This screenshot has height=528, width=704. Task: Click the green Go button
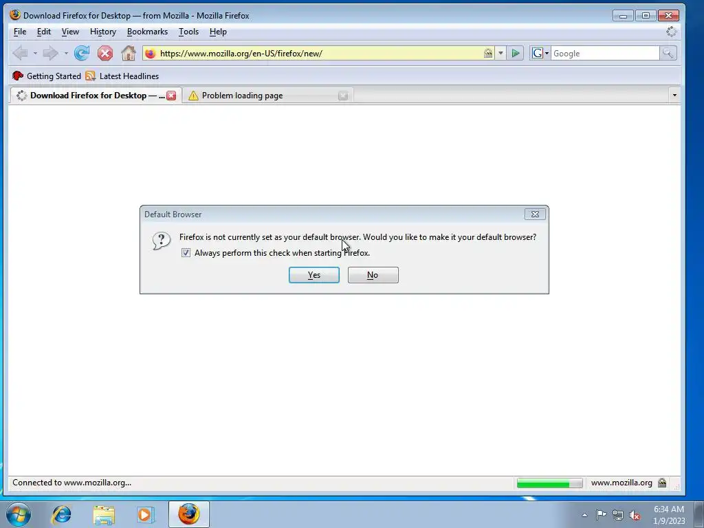pyautogui.click(x=516, y=54)
